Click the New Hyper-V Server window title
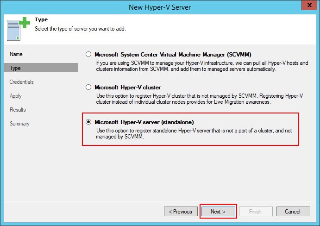This screenshot has height=226, width=320. (x=160, y=7)
